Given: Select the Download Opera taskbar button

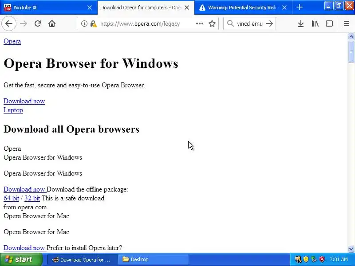Looking at the screenshot, I should tap(83, 260).
